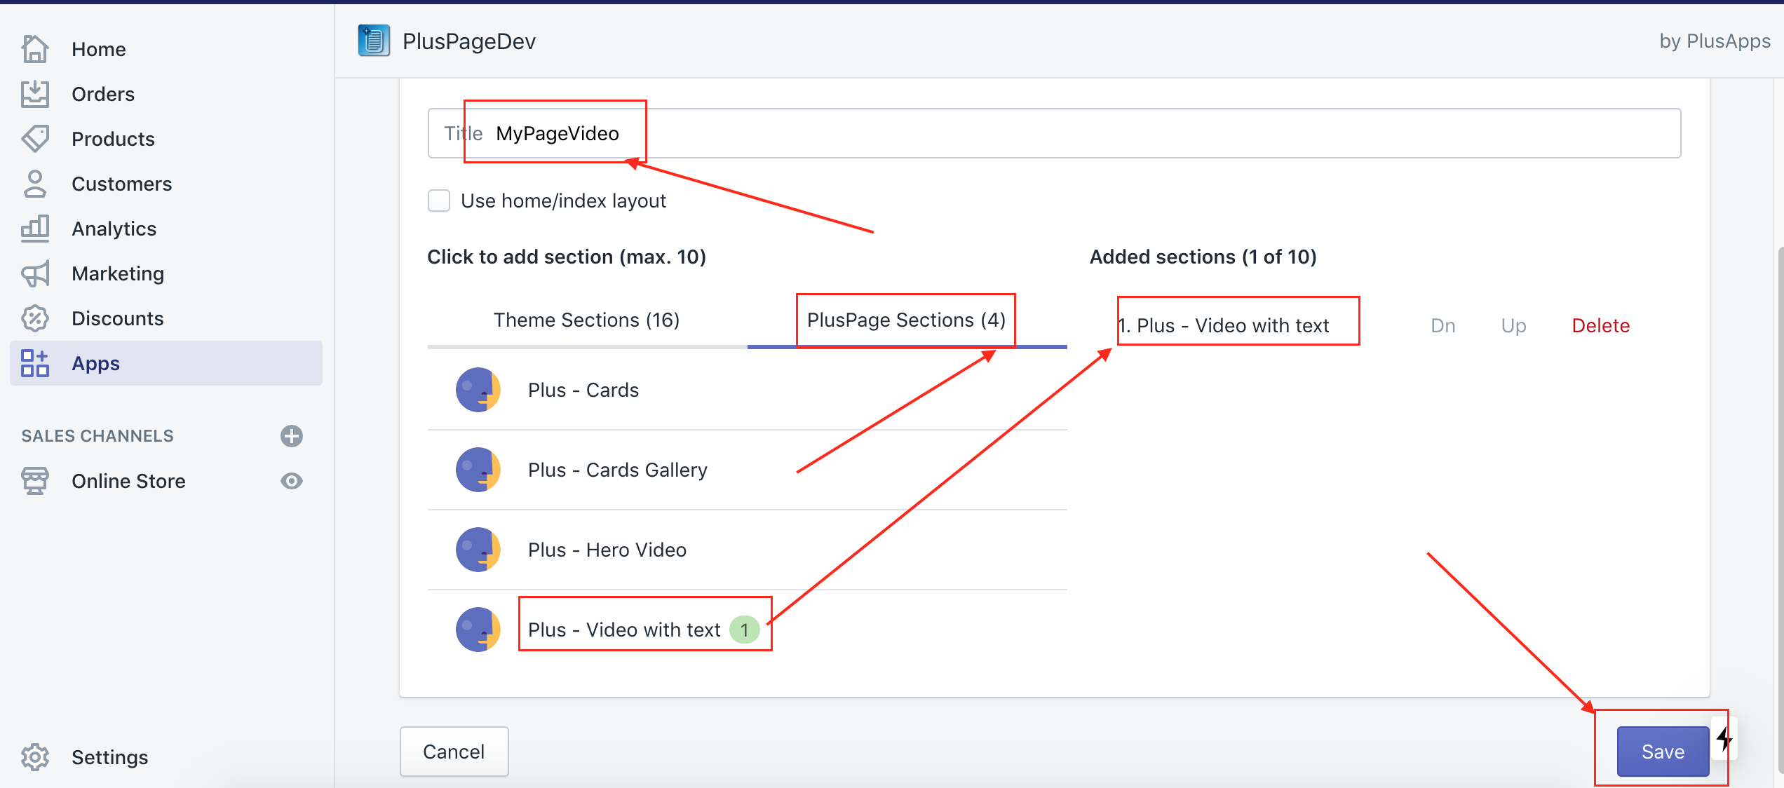The image size is (1784, 788).
Task: Select PlusPage Sections (4) tab
Action: pyautogui.click(x=906, y=320)
